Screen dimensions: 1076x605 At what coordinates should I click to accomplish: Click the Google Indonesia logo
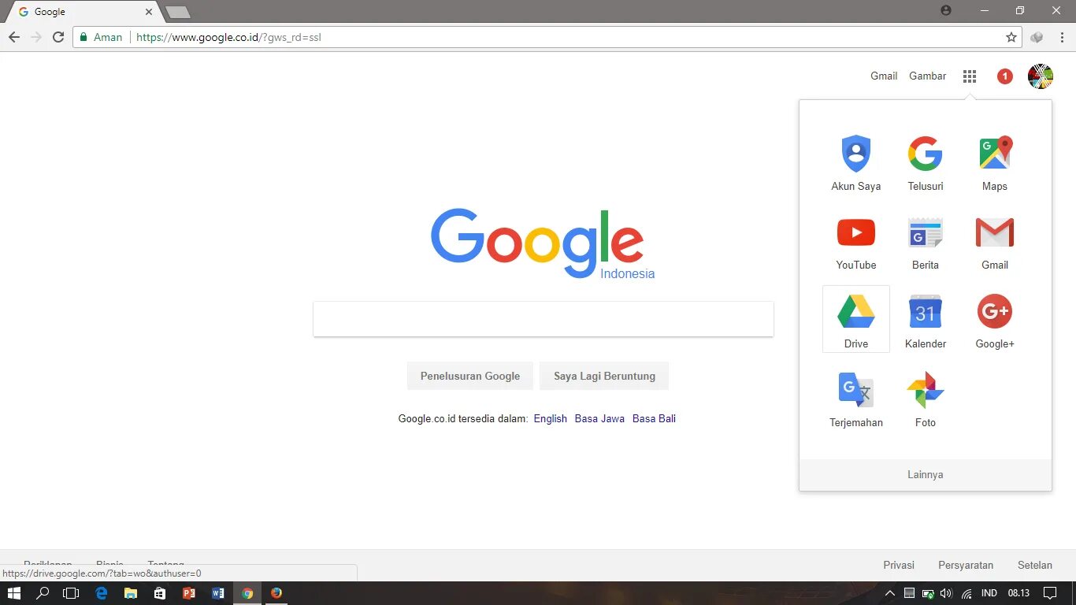[x=543, y=243]
